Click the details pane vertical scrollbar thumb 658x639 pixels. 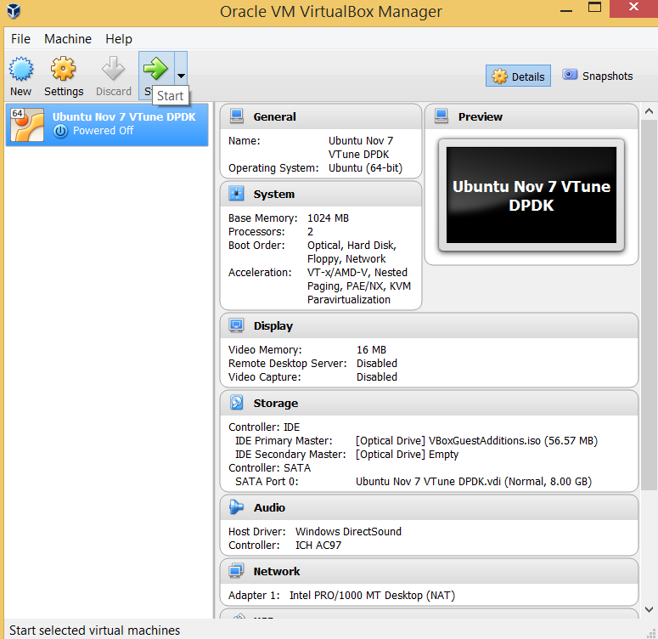649,304
